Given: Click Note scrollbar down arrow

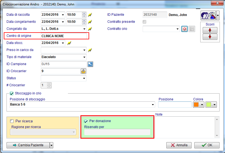Looking at the screenshot, I should 217,136.
